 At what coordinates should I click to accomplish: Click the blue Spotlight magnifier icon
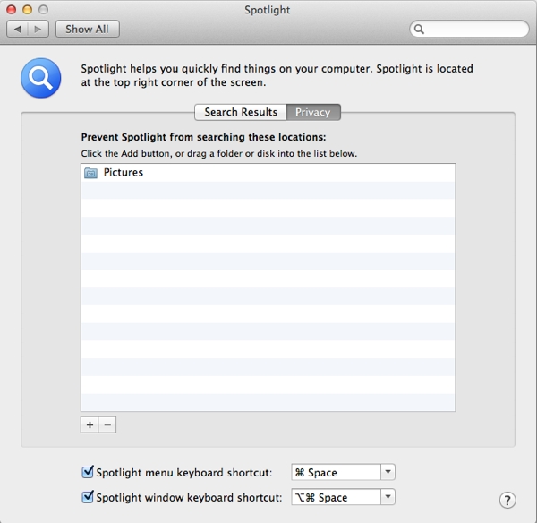41,78
